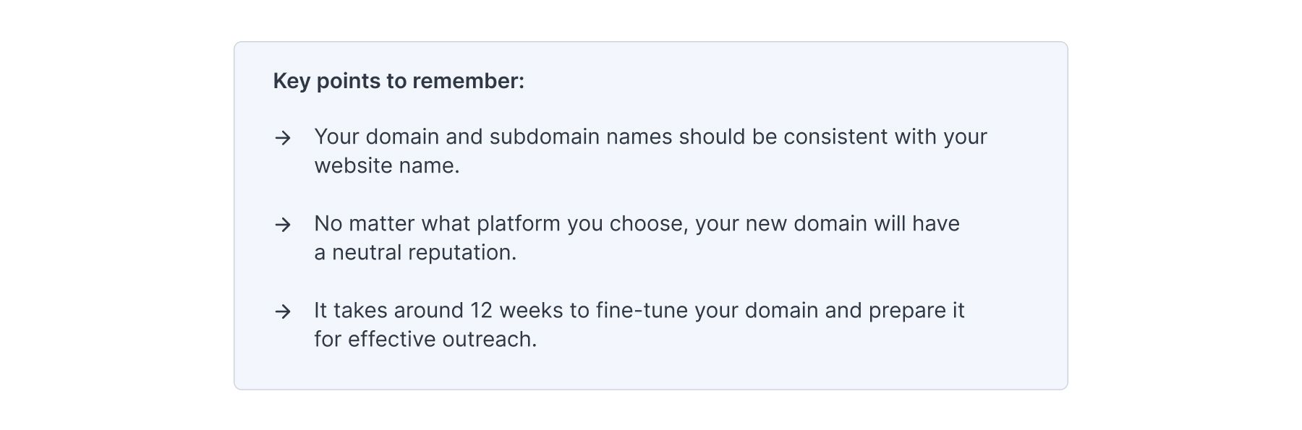Click the 'Key points to remember:' heading

pyautogui.click(x=399, y=81)
